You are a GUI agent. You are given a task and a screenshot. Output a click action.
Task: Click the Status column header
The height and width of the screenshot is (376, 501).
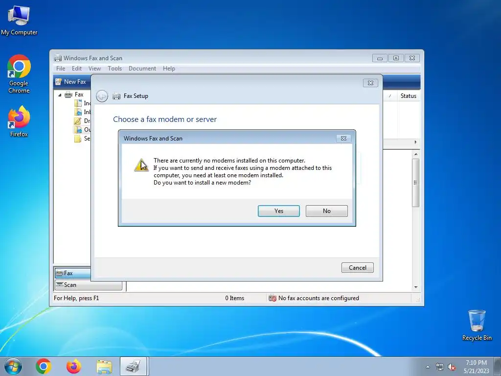click(x=409, y=96)
